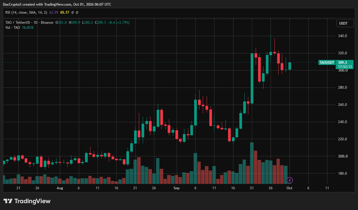Click the high price H309.9
This screenshot has width=358, height=210.
[74, 23]
